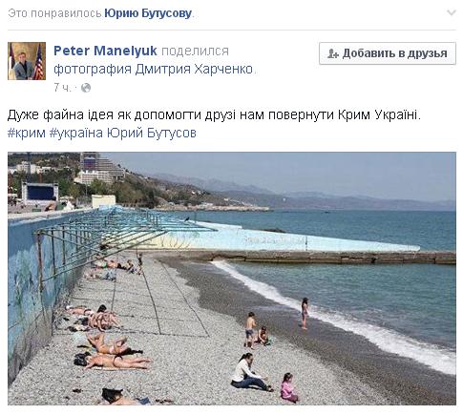Screen dimensions: 463x414
Task: Click the outdoor stage screen in the photo
Action: coord(40,193)
